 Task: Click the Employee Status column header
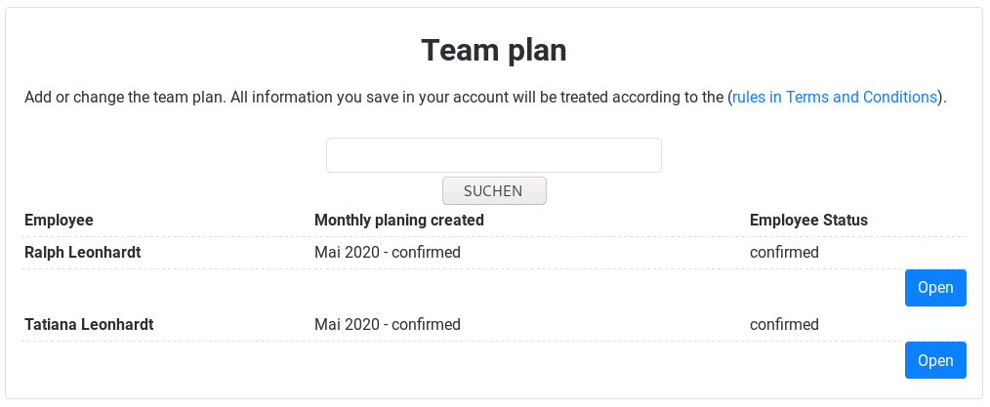(x=808, y=220)
